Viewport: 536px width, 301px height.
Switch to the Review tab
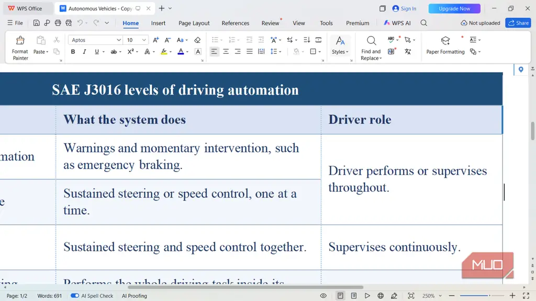point(271,23)
